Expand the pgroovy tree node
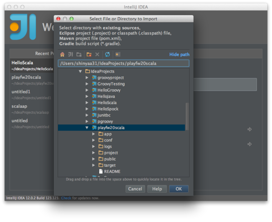This screenshot has width=272, height=222. [87, 121]
